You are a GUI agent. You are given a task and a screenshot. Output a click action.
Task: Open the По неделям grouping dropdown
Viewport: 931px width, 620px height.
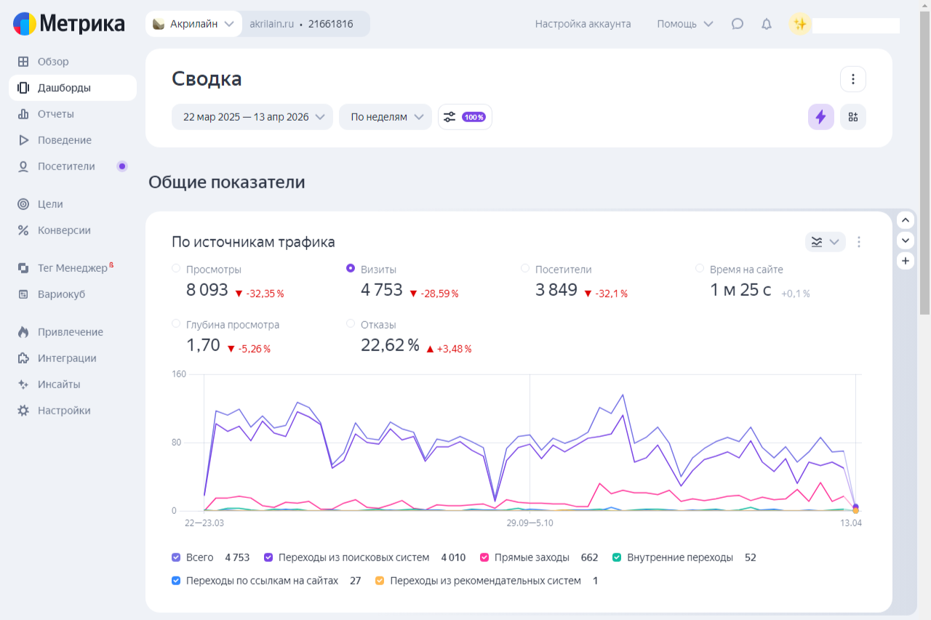point(385,117)
